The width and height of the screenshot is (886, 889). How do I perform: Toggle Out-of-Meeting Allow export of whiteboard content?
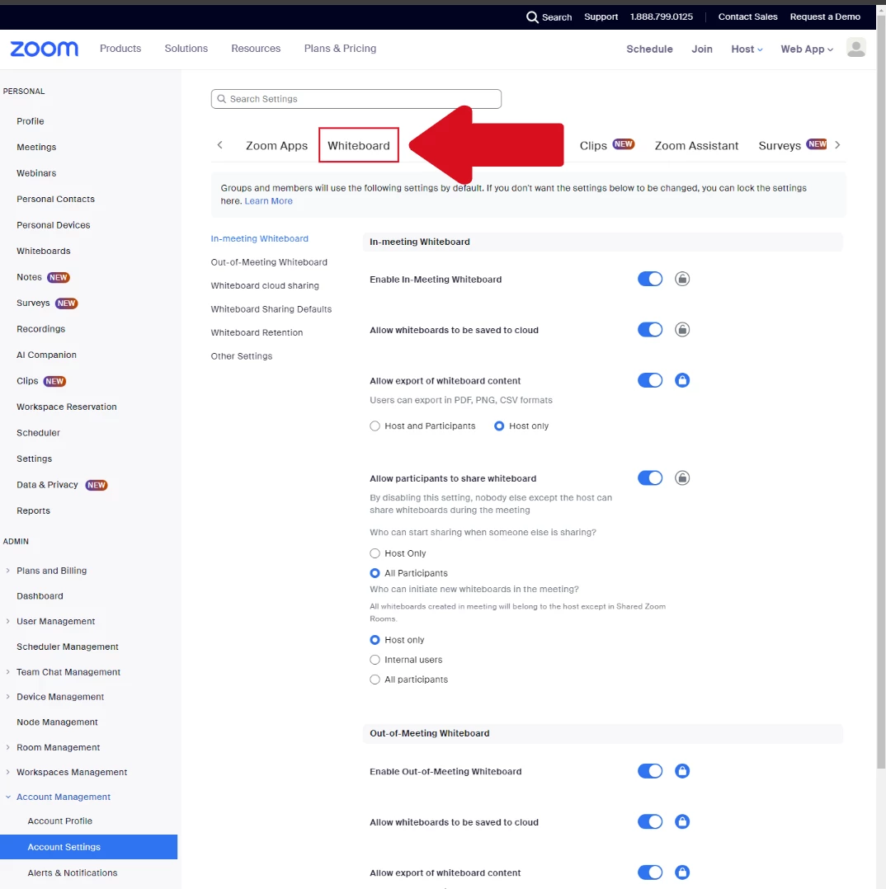coord(650,872)
